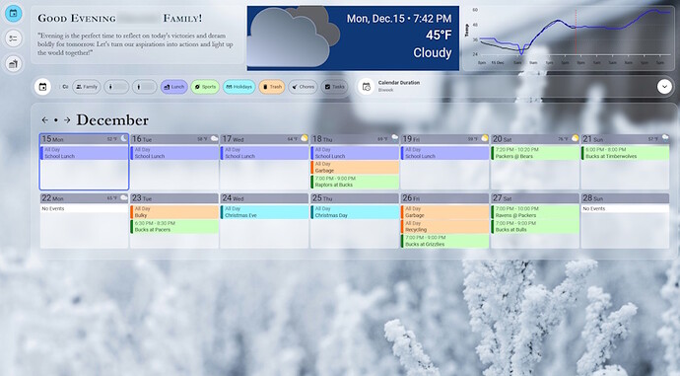The width and height of the screenshot is (680, 376).
Task: Select the 28 Sun day header
Action: tap(626, 198)
